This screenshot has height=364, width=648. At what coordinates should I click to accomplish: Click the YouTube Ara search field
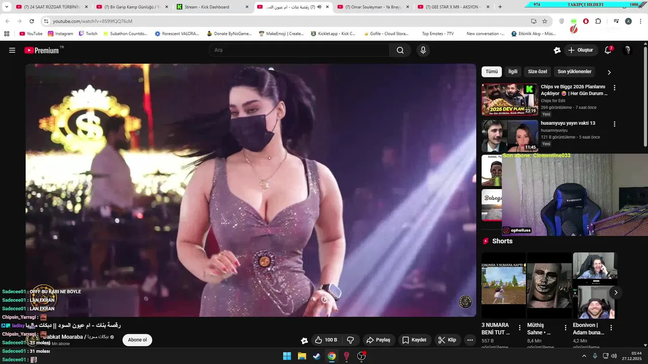(x=299, y=50)
